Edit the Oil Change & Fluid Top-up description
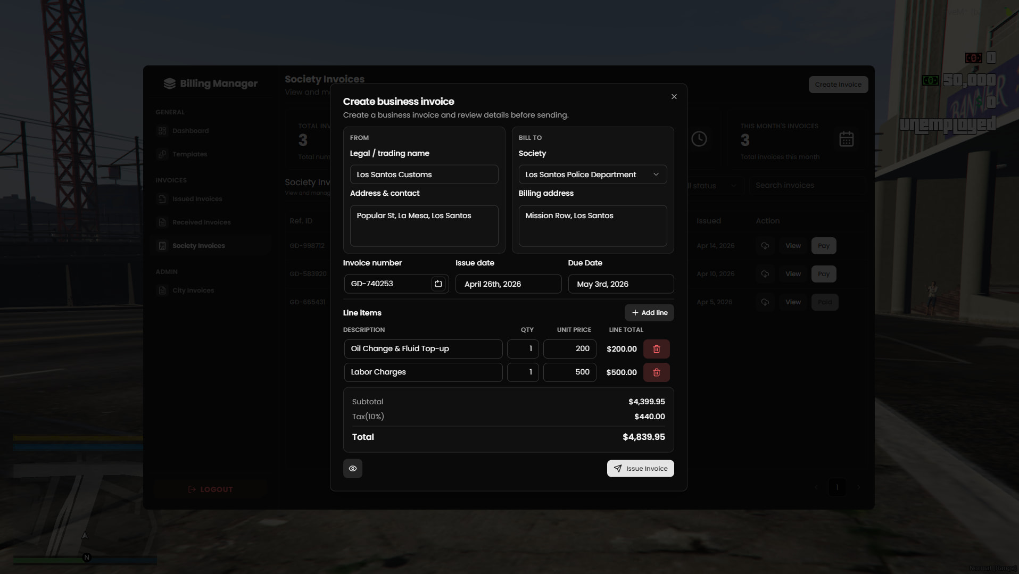The height and width of the screenshot is (574, 1019). pos(423,349)
